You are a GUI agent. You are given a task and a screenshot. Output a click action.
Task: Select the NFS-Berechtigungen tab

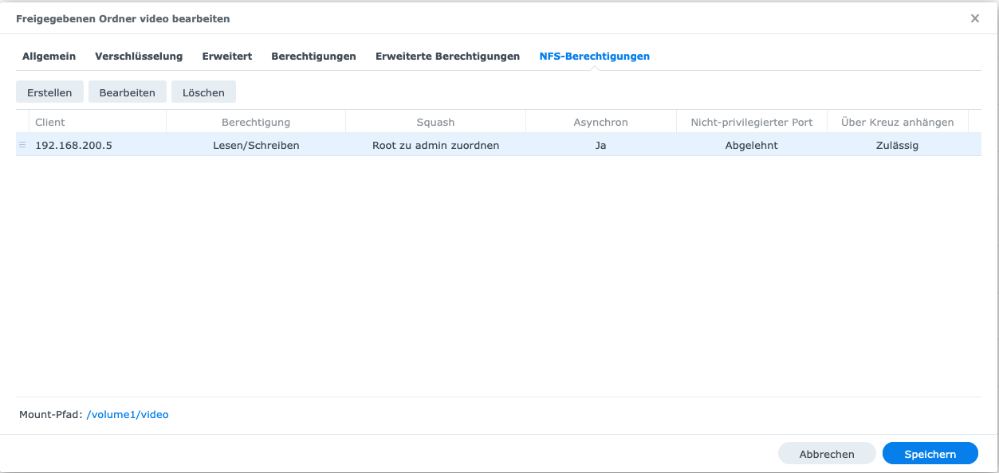tap(594, 57)
